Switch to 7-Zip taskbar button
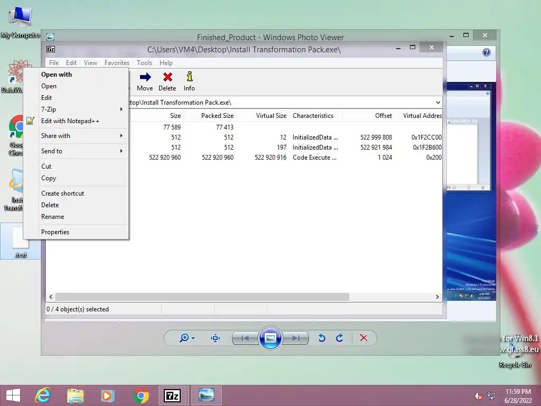This screenshot has width=541, height=406. coord(173,395)
